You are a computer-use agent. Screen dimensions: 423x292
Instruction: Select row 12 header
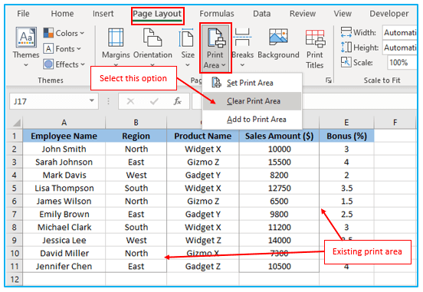15,279
